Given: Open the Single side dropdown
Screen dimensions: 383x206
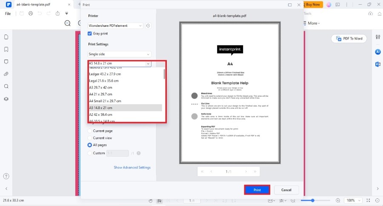Looking at the screenshot, I should click(120, 54).
